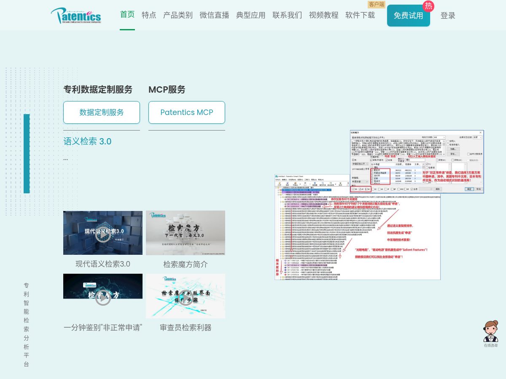Click the 登录 link
Viewport: 506px width, 379px height.
(x=448, y=16)
